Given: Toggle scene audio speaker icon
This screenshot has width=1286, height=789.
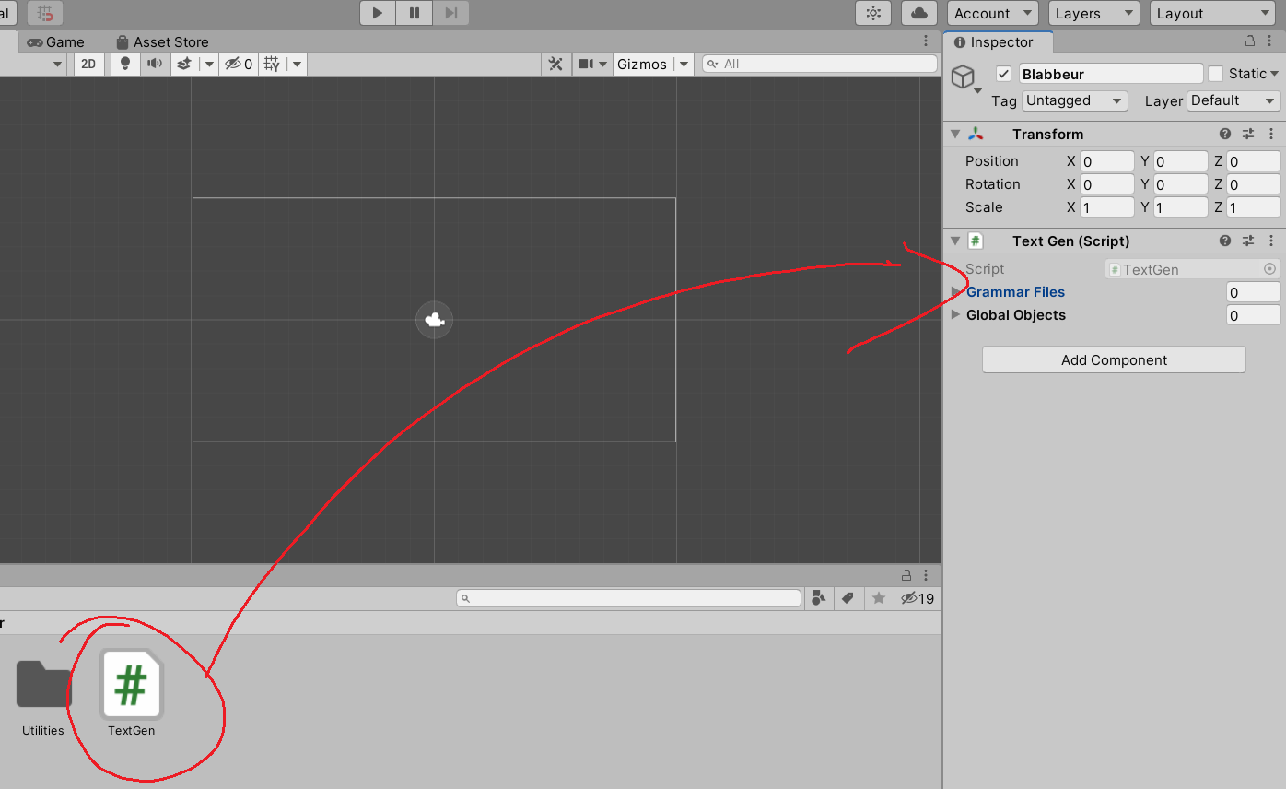Looking at the screenshot, I should click(155, 64).
